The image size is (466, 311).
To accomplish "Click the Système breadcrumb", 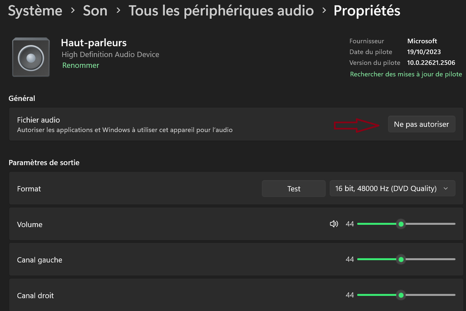I will click(35, 11).
